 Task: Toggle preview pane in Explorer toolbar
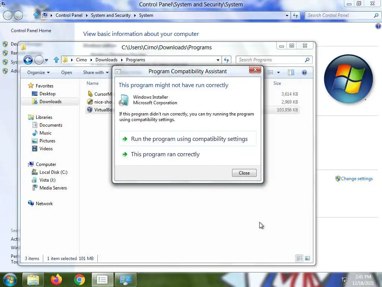click(291, 72)
